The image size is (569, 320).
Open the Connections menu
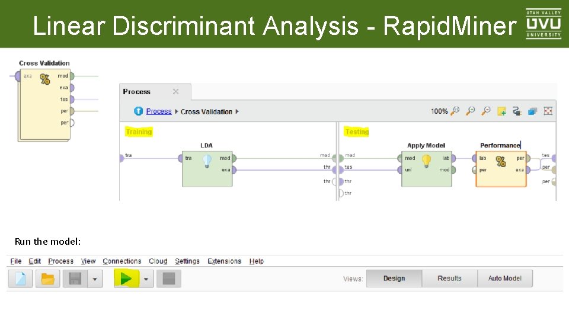click(122, 261)
